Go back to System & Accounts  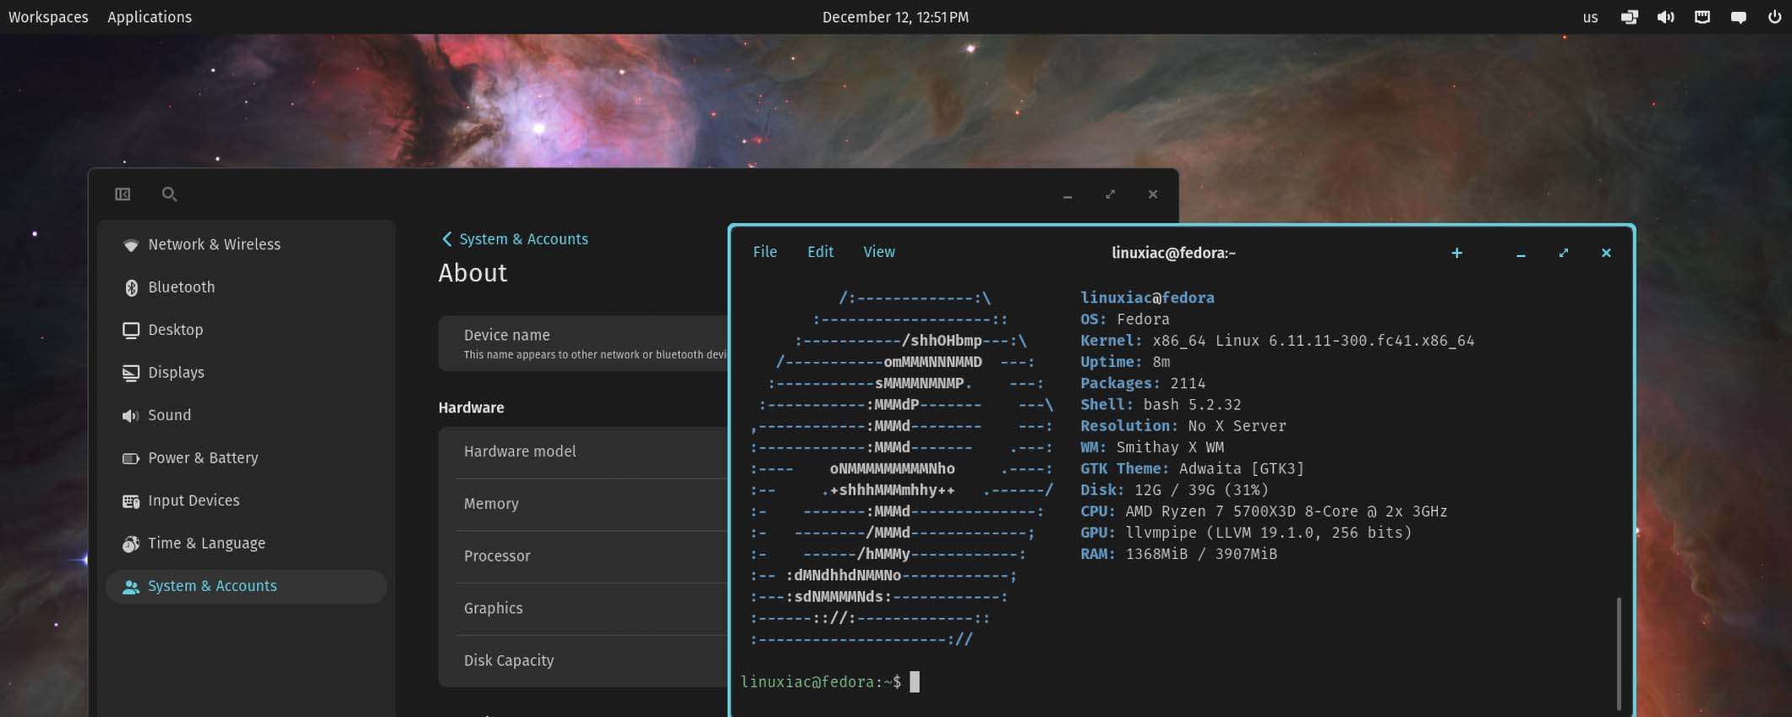(515, 239)
